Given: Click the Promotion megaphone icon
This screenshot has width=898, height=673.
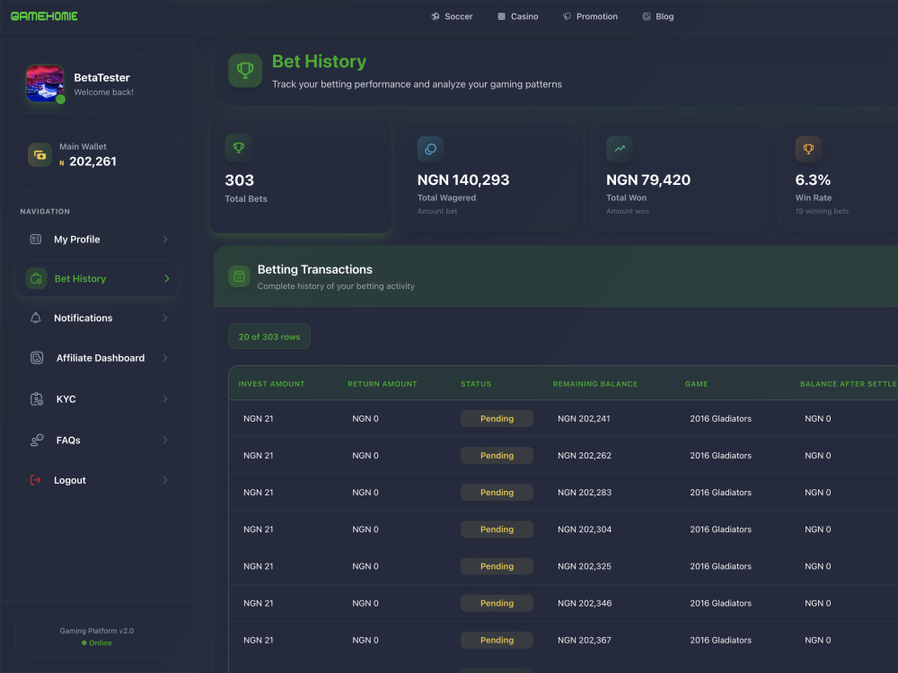Looking at the screenshot, I should [x=567, y=16].
